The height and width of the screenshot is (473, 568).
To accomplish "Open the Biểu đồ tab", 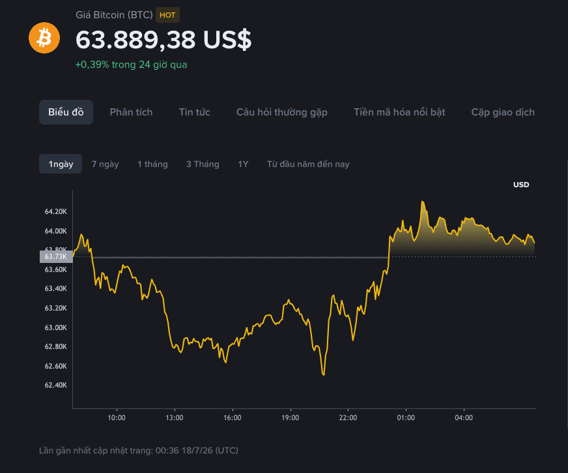I will [66, 112].
